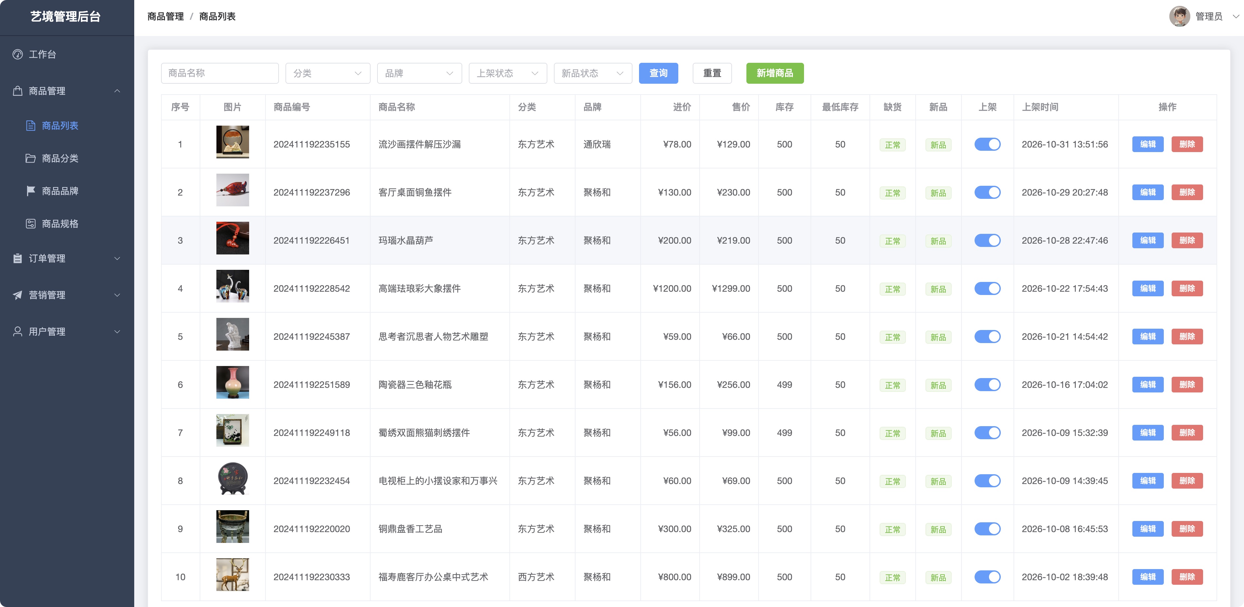This screenshot has height=607, width=1244.
Task: Click 编辑 for 电视柜上的小摆设家和万事兴
Action: coord(1147,481)
